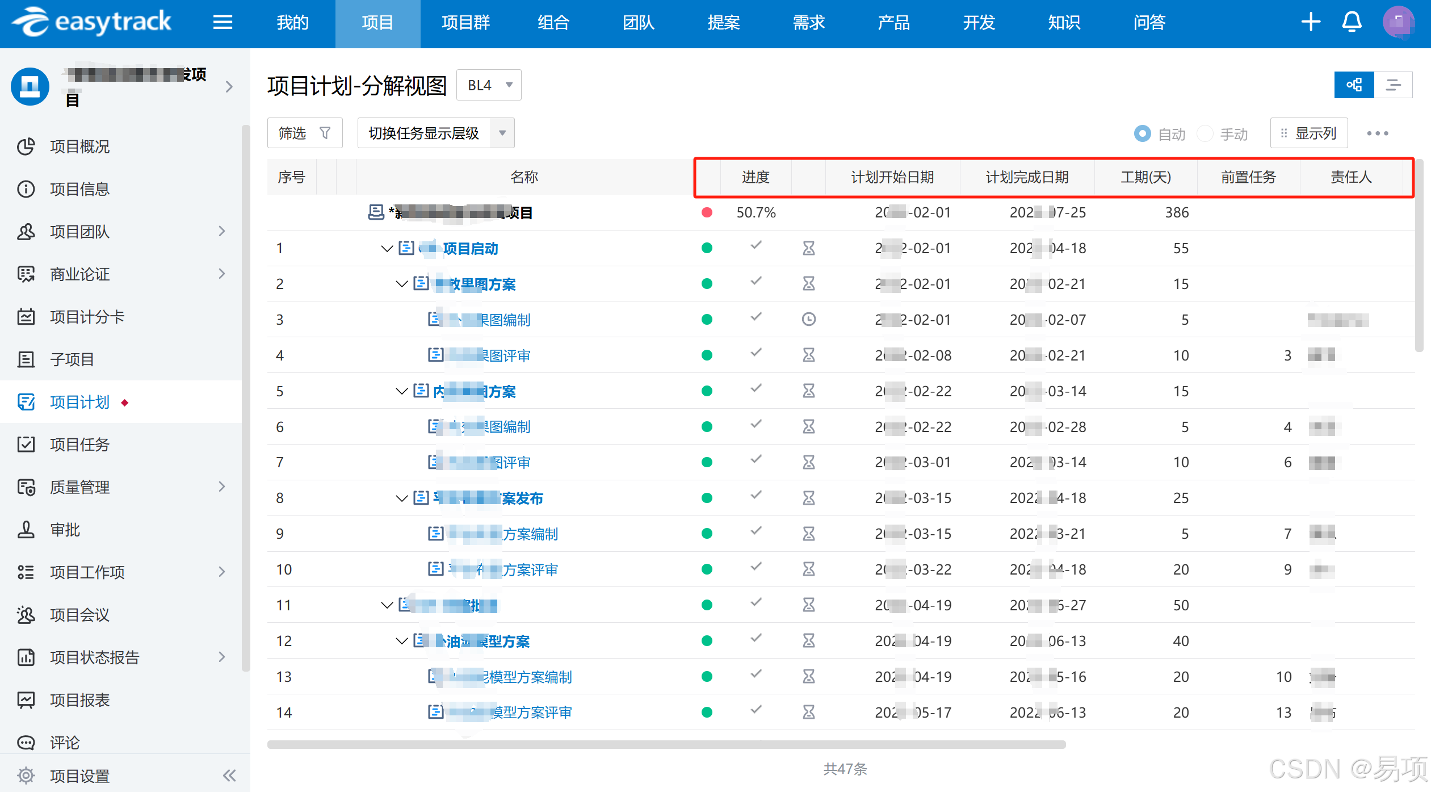Viewport: 1431px width, 792px height.
Task: Click the more options ellipsis icon
Action: 1378,133
